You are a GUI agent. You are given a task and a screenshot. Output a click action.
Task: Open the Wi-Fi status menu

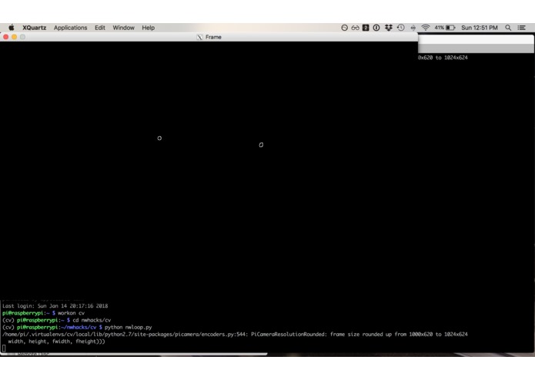click(x=425, y=28)
